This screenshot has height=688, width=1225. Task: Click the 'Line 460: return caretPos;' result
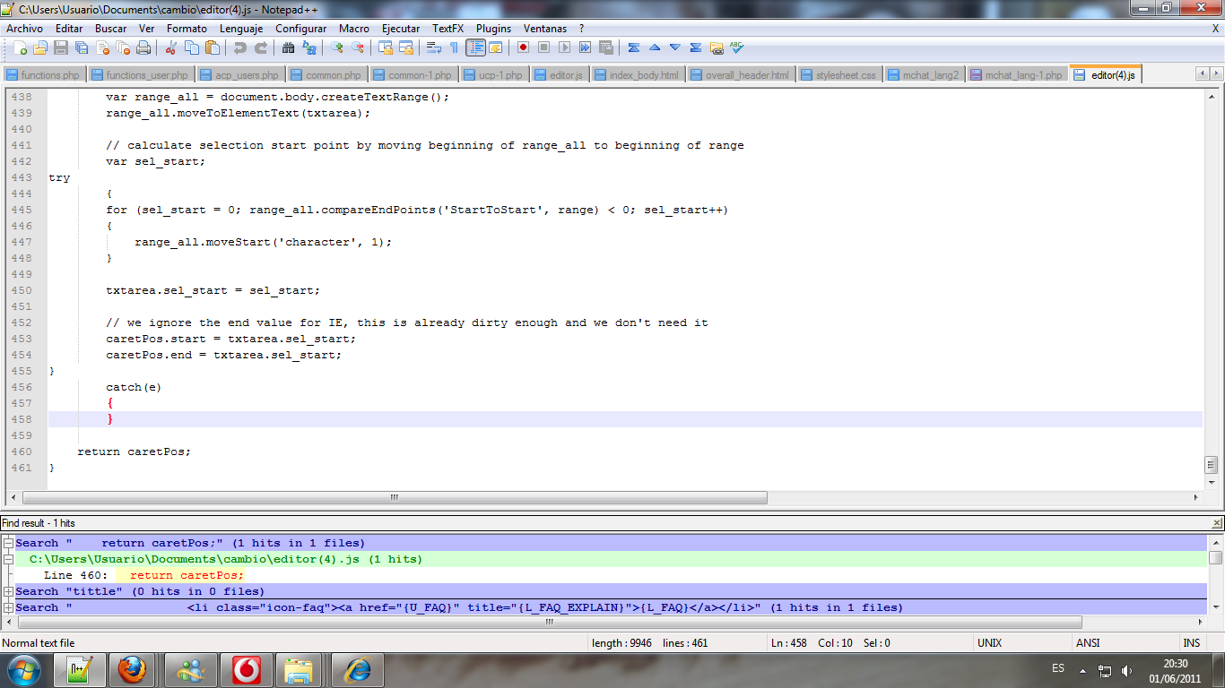point(143,575)
